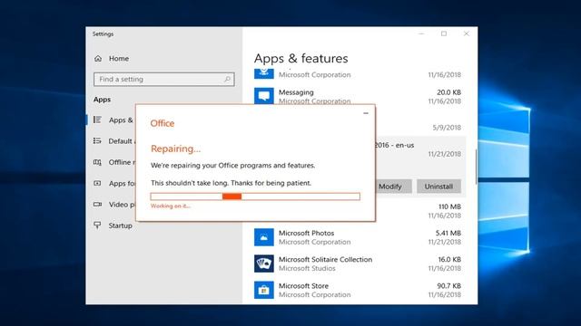Click the Home icon in Settings sidebar
This screenshot has height=326, width=581.
tap(98, 58)
